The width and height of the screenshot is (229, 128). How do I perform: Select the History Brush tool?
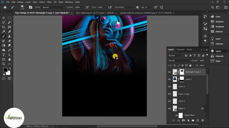pyautogui.click(x=4, y=41)
